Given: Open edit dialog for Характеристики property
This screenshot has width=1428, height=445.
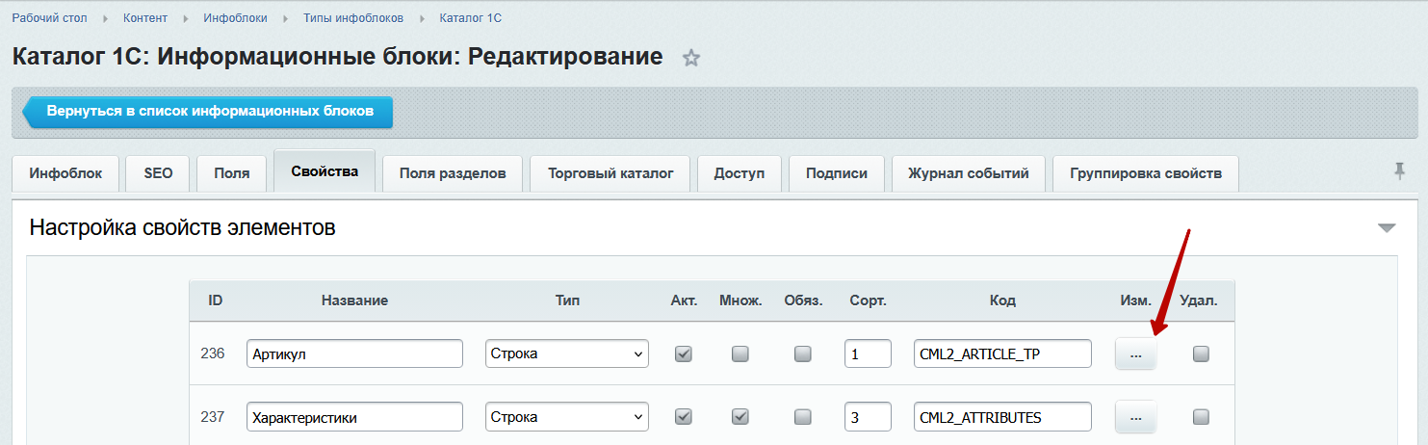Looking at the screenshot, I should point(1135,417).
